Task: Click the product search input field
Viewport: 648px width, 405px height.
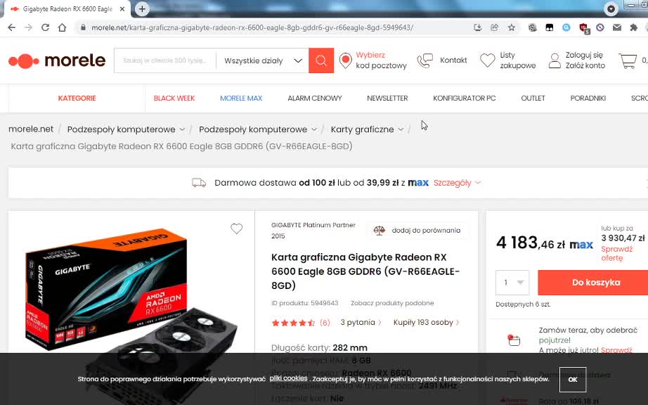Action: pyautogui.click(x=165, y=60)
